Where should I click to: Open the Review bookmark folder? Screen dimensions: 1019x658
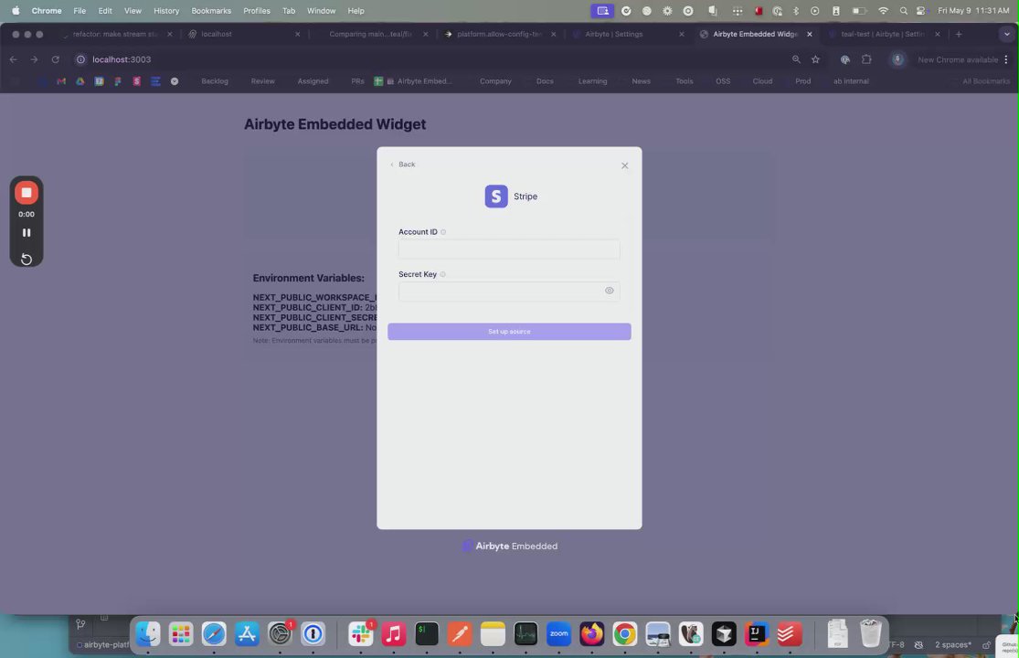(262, 81)
